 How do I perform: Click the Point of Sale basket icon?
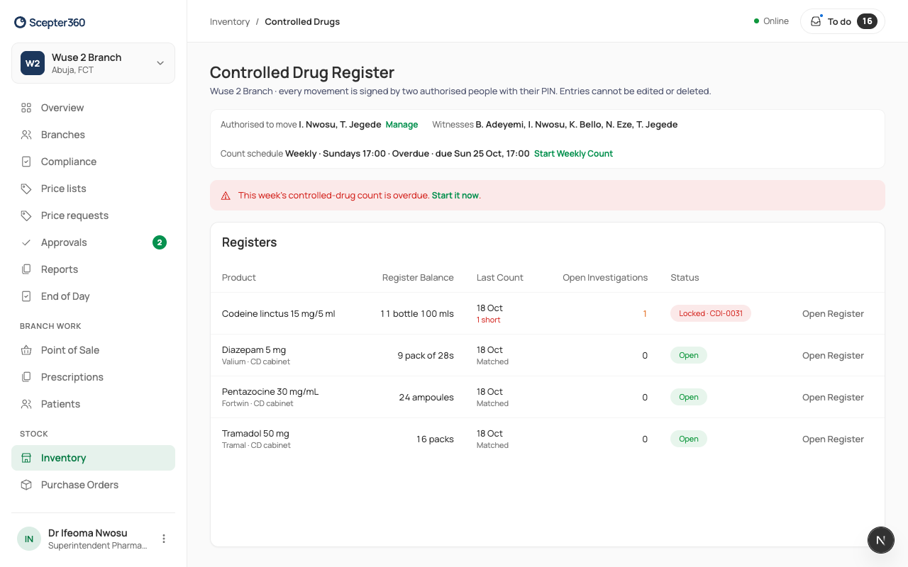click(26, 350)
